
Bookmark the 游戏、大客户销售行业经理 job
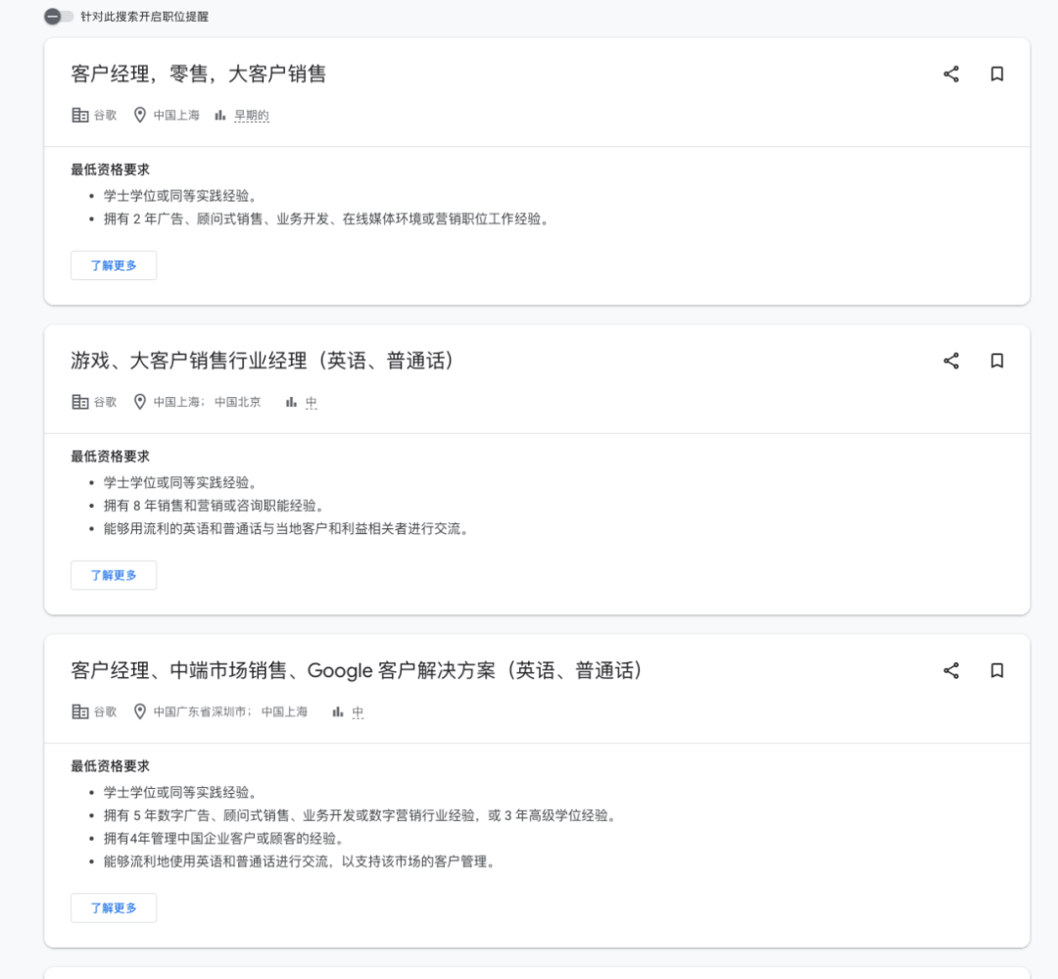point(996,361)
